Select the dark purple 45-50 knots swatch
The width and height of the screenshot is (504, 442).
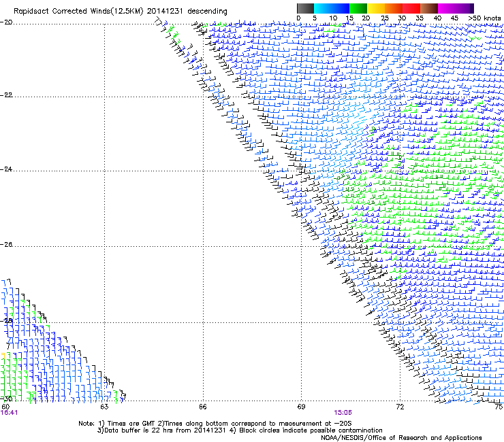(464, 8)
